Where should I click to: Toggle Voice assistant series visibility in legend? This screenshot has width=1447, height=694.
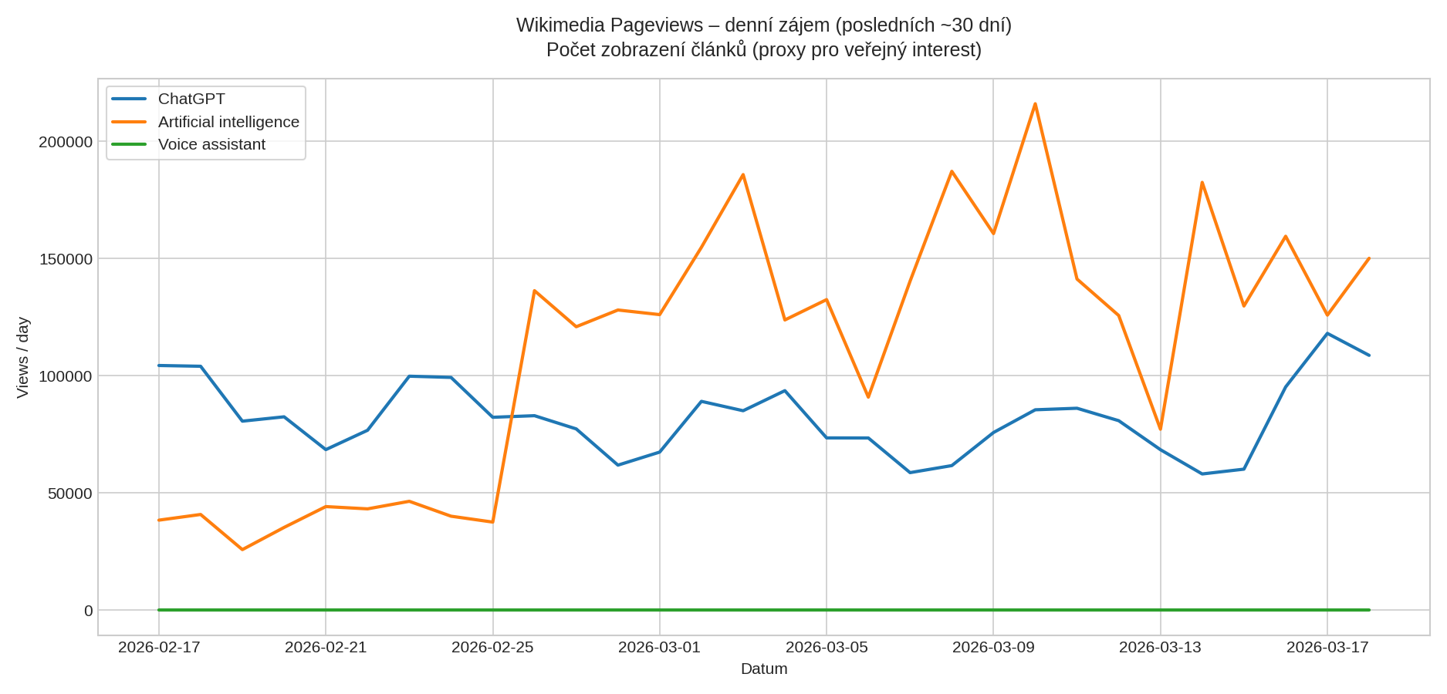click(211, 144)
